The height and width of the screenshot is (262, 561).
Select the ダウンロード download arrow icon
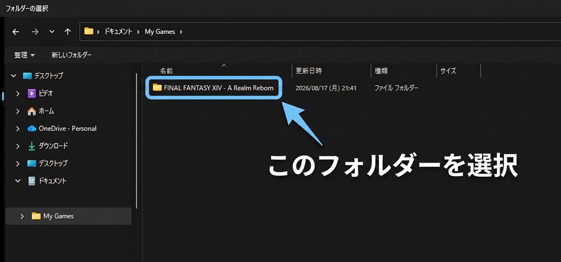(x=32, y=146)
